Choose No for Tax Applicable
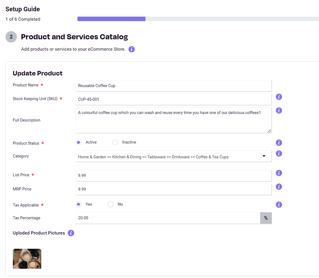 tap(111, 204)
